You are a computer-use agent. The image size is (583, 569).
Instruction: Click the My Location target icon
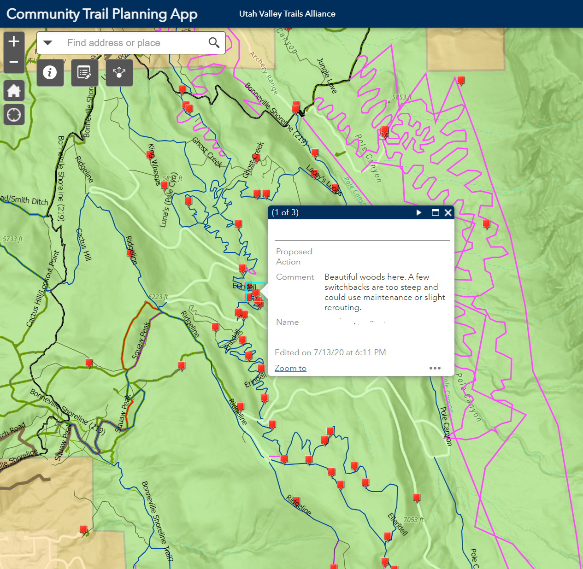click(x=14, y=114)
